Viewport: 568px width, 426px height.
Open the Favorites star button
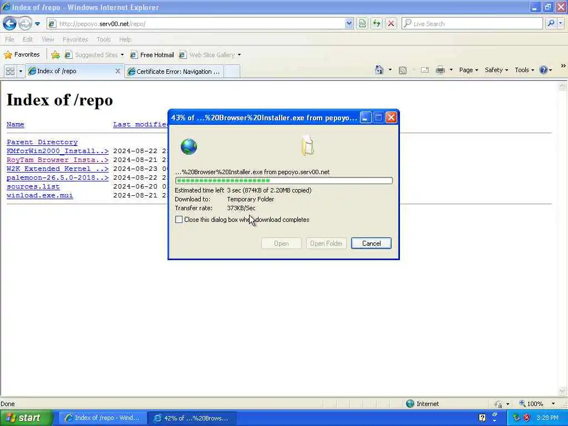click(x=22, y=55)
